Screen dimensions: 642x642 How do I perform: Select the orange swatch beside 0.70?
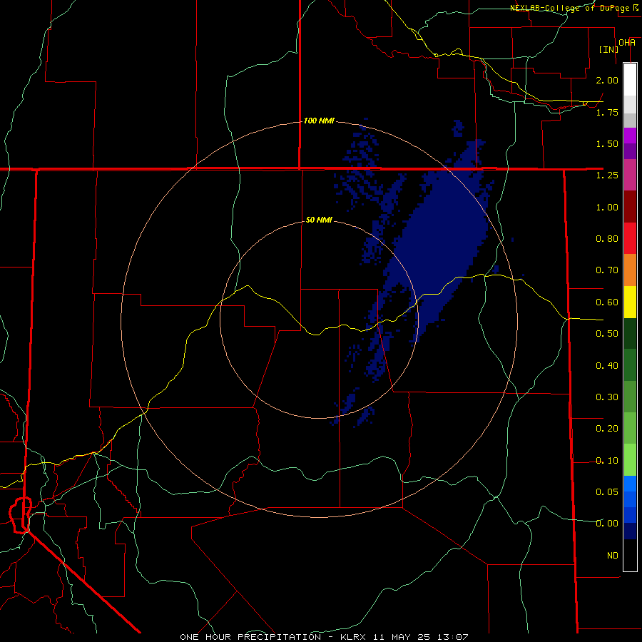click(630, 270)
